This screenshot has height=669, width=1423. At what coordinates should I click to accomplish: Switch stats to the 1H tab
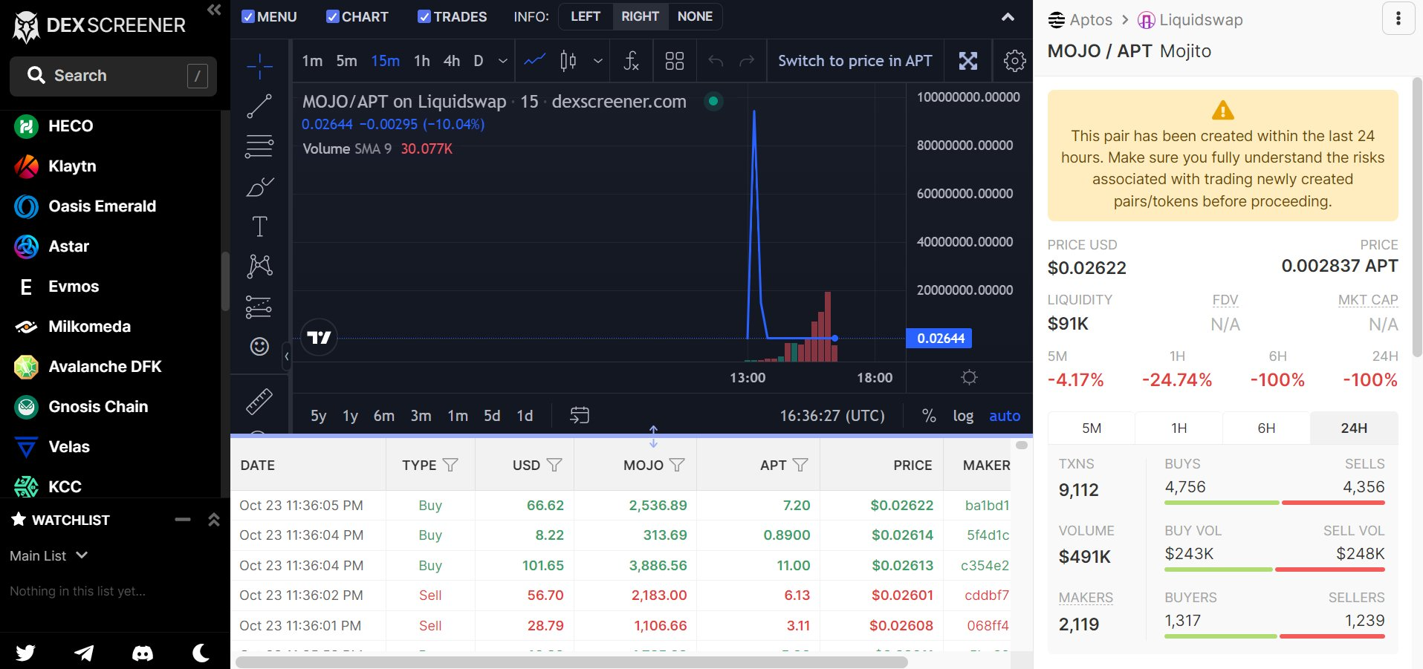tap(1179, 428)
